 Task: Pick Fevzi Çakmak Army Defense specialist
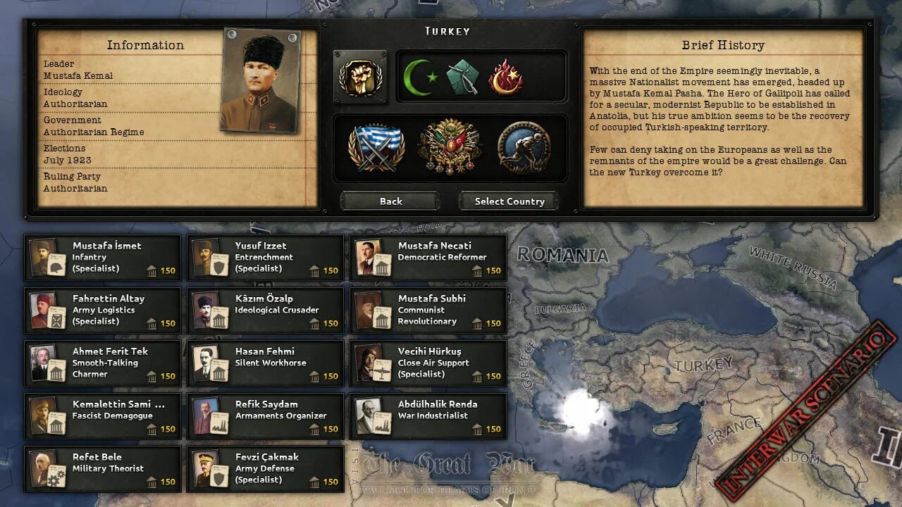(x=266, y=469)
